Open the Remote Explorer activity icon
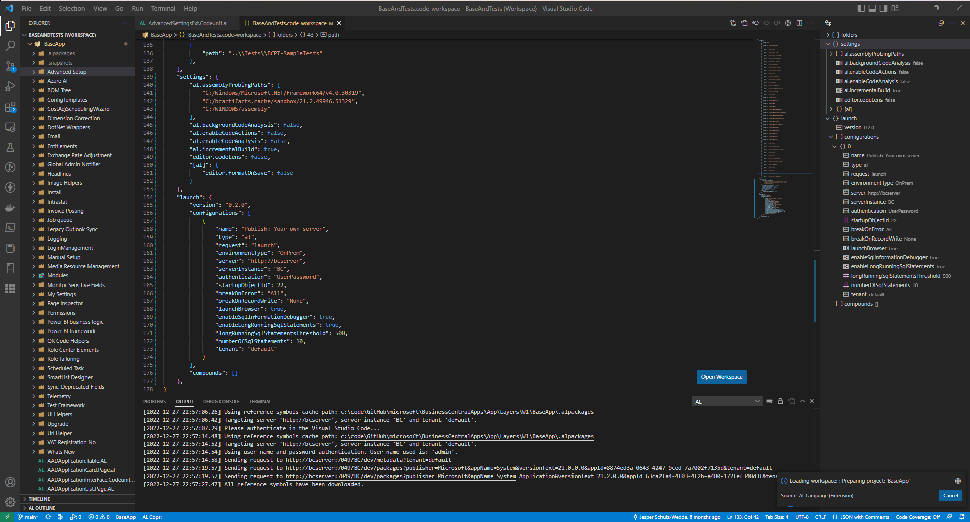The width and height of the screenshot is (970, 522). pos(10,127)
